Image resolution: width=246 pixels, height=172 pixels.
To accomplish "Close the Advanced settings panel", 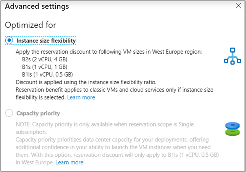I will 238,6.
